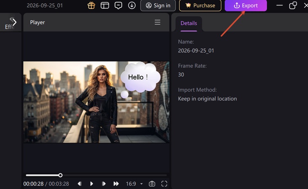Open the layout mode switcher icon

coord(105,5)
